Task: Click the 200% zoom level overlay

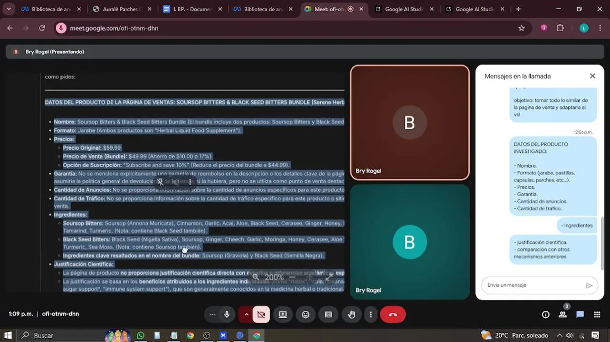Action: pos(274,277)
